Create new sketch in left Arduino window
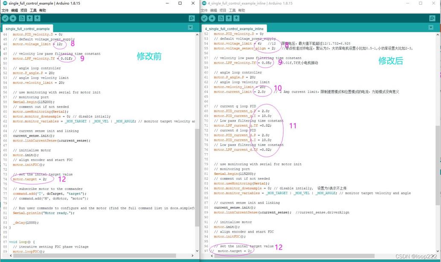This screenshot has width=441, height=262. [x=22, y=18]
